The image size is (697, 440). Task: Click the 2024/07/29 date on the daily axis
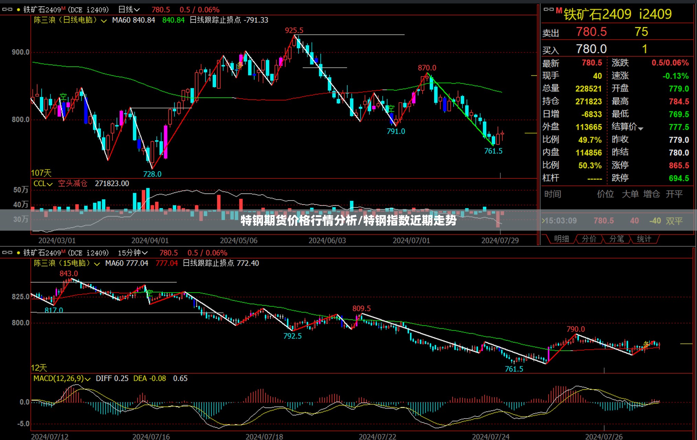click(x=500, y=241)
